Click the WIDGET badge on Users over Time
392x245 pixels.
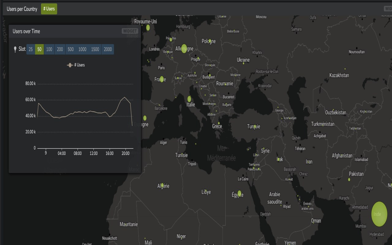130,31
